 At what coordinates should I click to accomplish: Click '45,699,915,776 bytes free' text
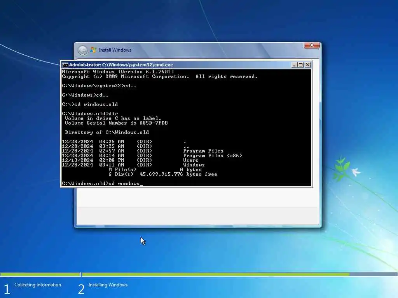(x=178, y=174)
